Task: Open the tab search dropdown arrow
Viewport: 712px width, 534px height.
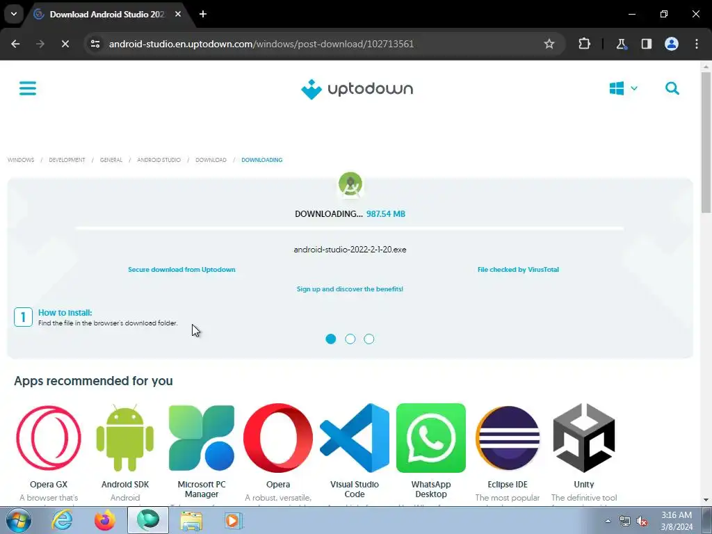Action: tap(14, 14)
